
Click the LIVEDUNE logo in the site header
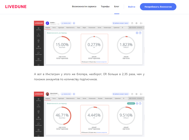tap(16, 7)
